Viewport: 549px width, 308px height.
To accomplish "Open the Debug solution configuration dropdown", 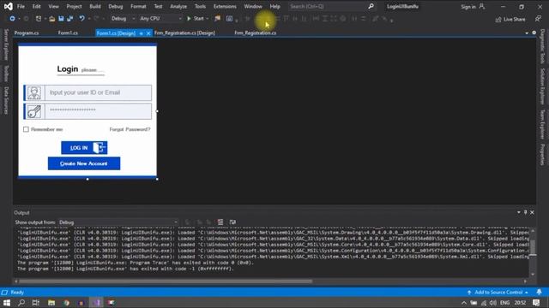I will click(x=123, y=19).
